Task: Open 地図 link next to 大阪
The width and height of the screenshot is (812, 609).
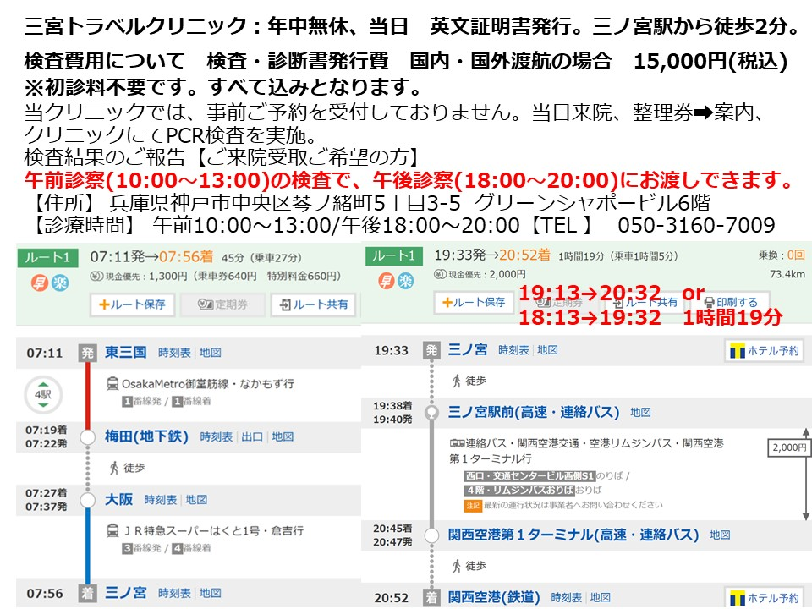Action: click(x=196, y=500)
